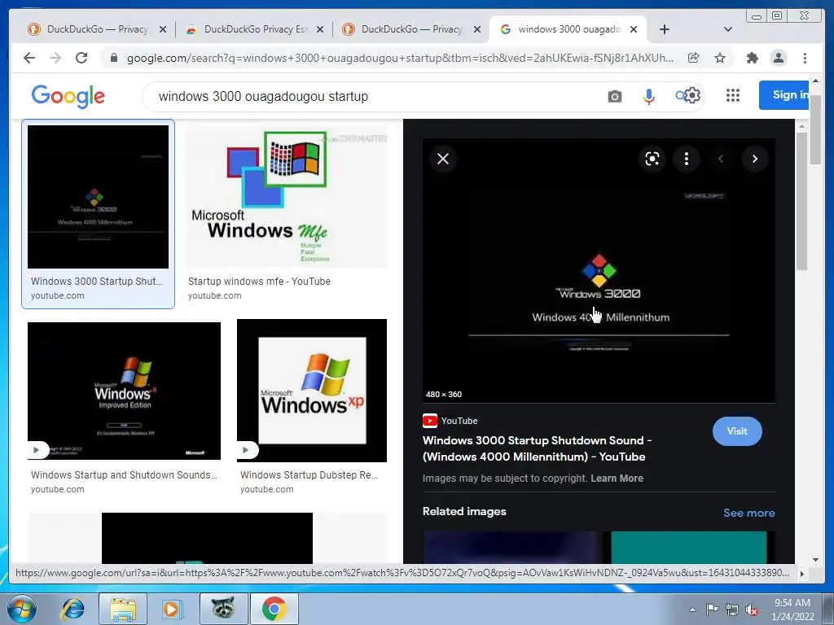Click 'Startup windows mfe - YouTube' title

[259, 281]
